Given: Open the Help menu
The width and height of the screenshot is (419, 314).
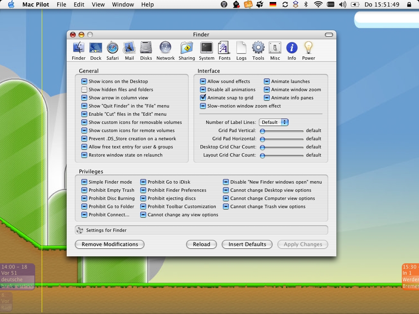Looking at the screenshot, I should 147,4.
